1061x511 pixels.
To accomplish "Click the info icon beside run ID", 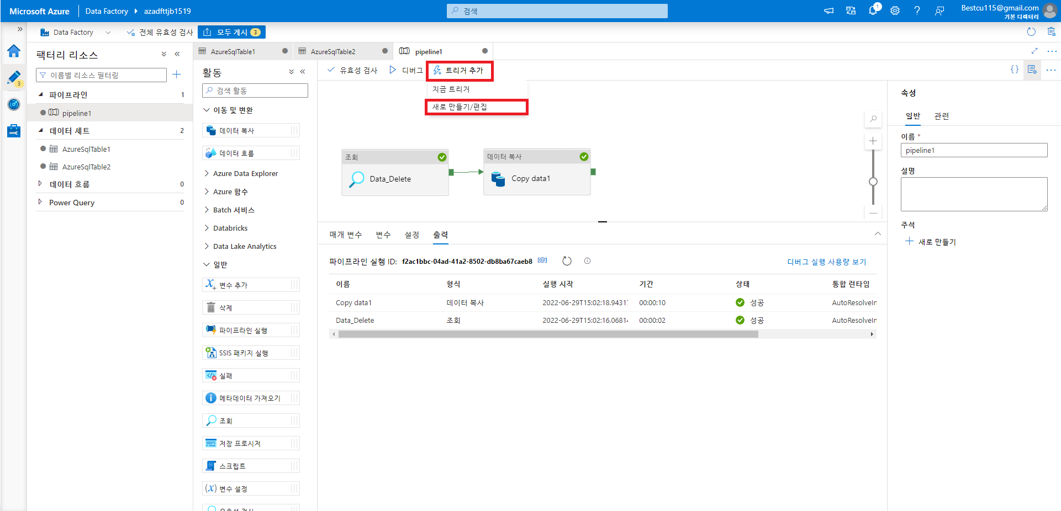I will click(587, 261).
